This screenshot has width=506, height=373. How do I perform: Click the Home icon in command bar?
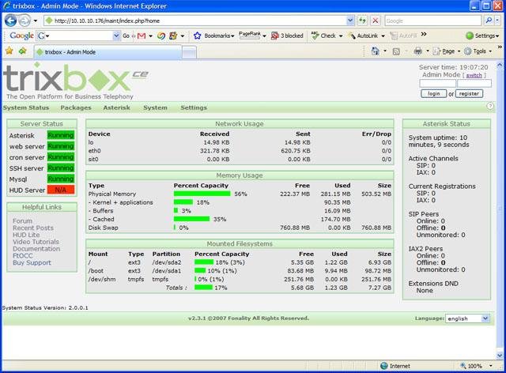375,51
